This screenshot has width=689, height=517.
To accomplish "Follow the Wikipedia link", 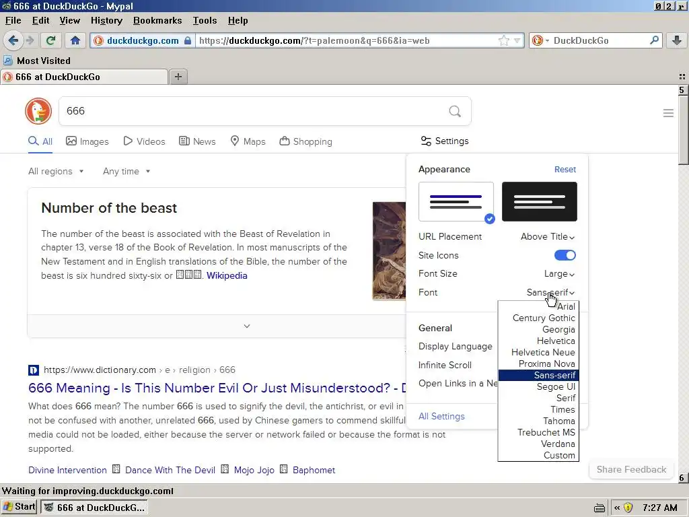I will [227, 275].
